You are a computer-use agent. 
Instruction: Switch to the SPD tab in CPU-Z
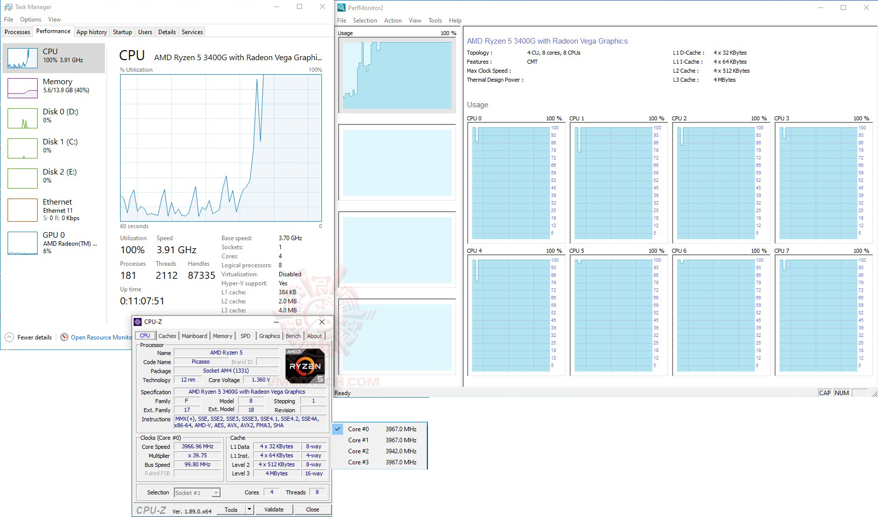point(246,336)
